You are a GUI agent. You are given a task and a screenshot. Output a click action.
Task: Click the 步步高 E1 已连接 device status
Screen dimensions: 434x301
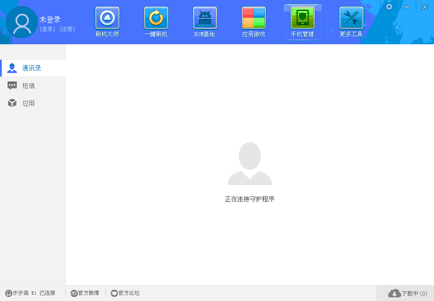point(31,293)
